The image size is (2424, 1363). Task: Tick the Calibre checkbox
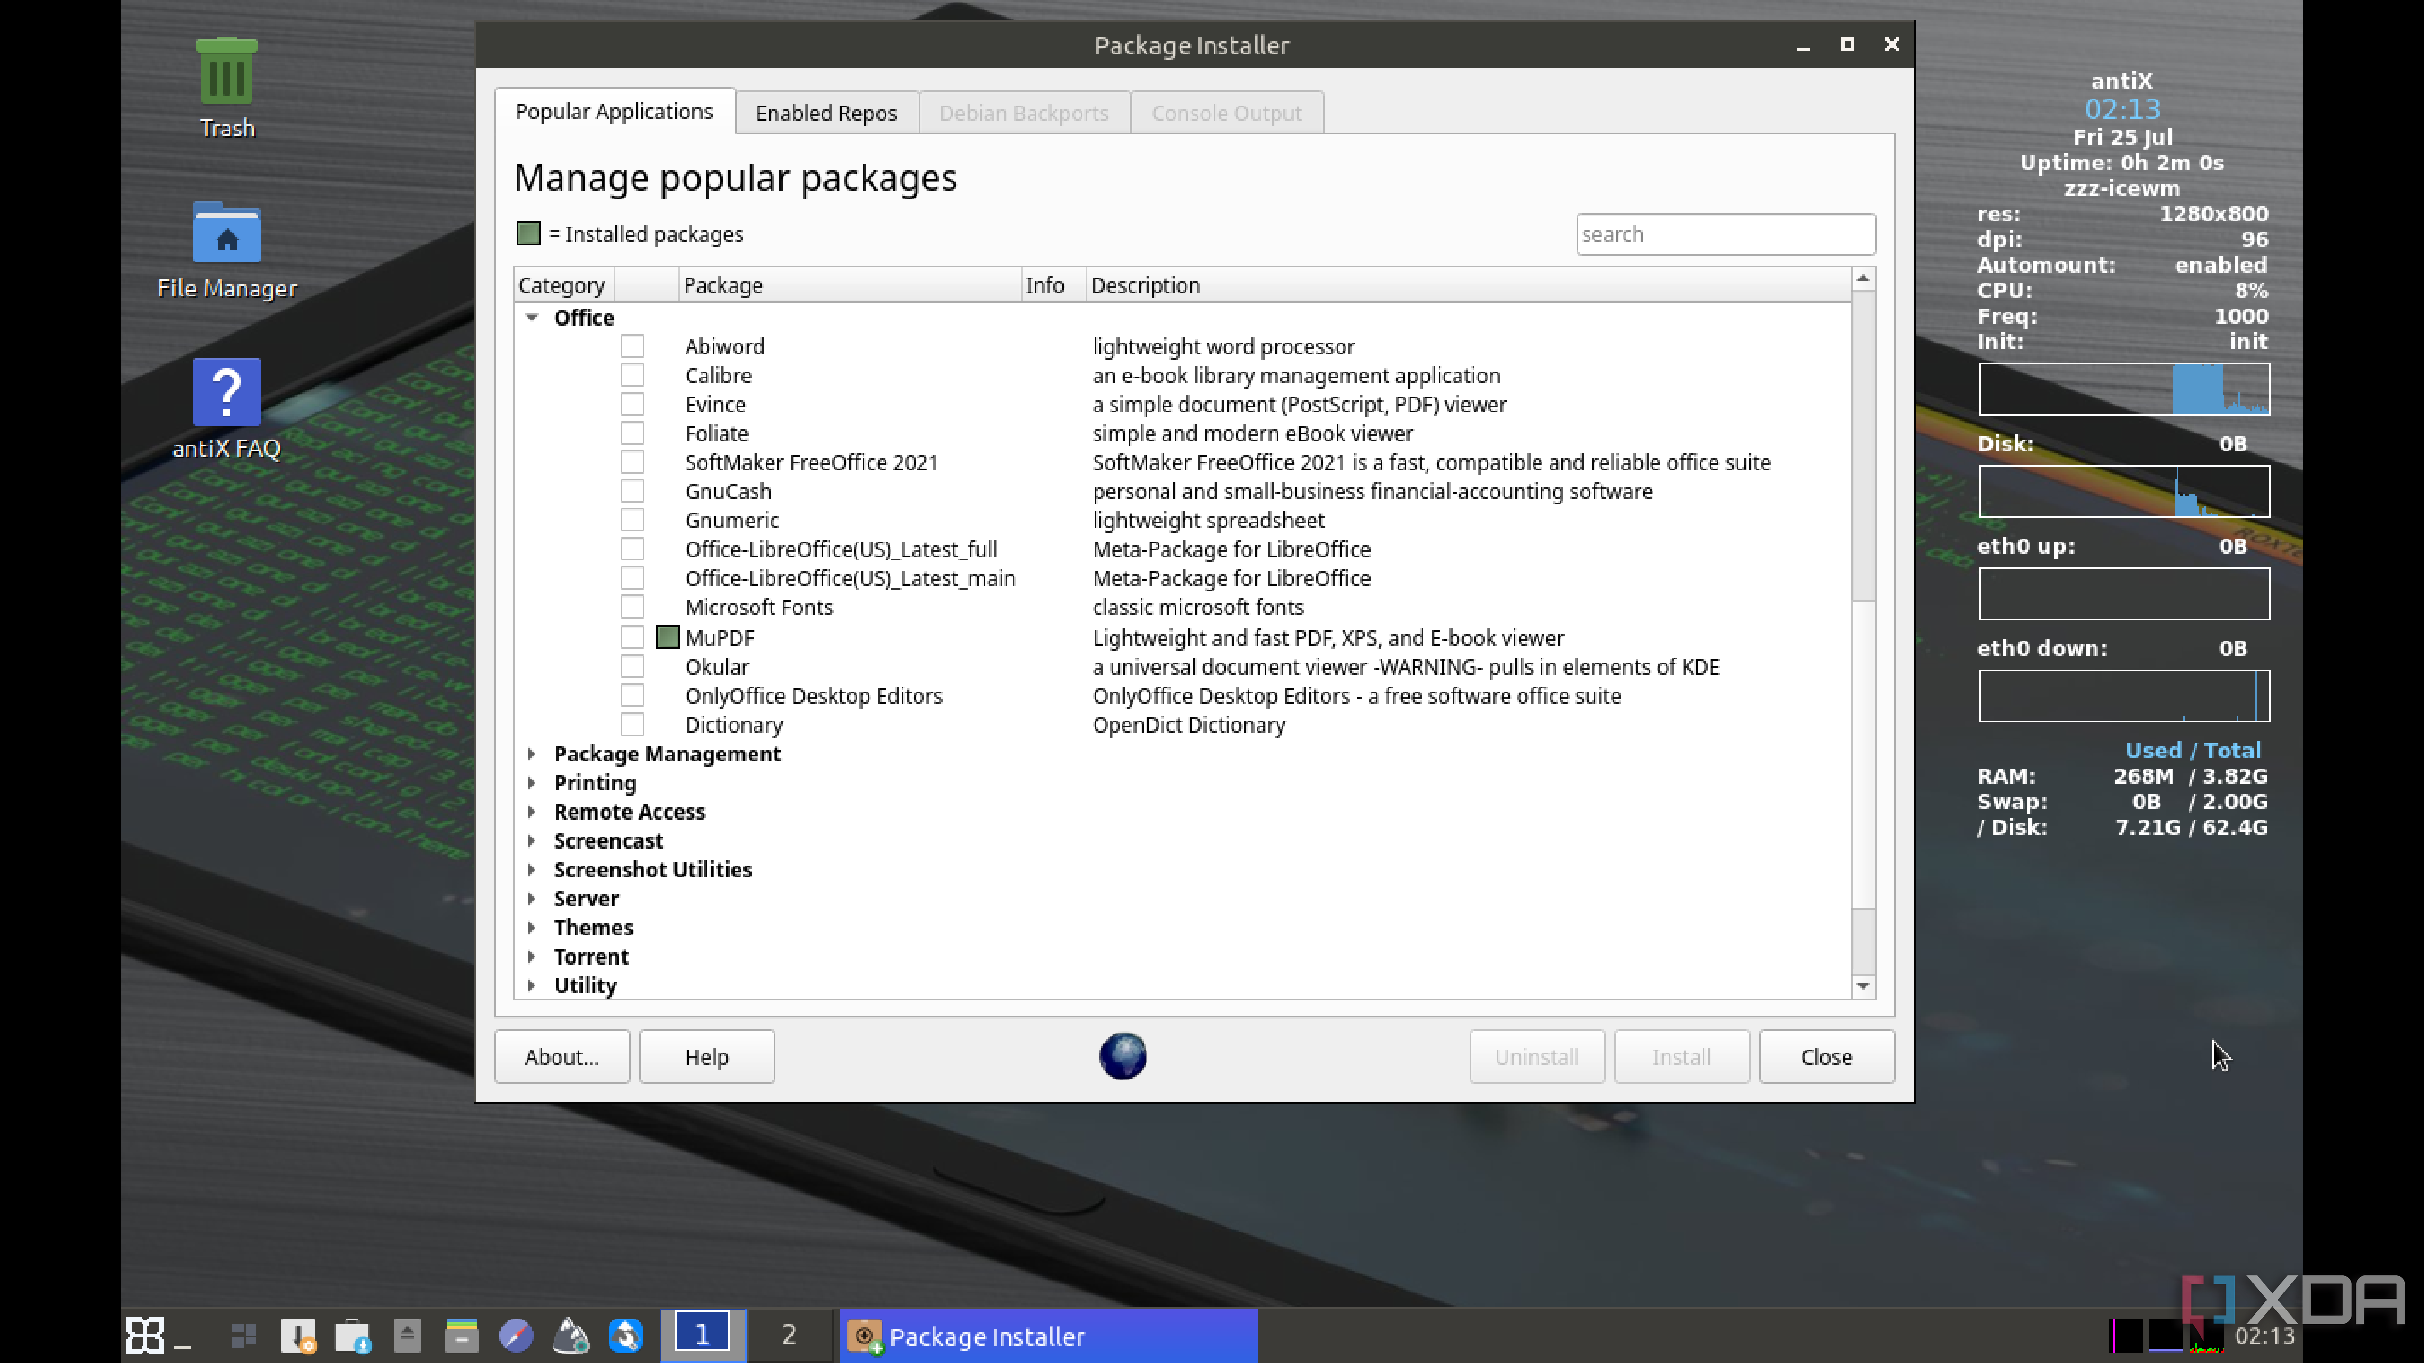[x=633, y=375]
